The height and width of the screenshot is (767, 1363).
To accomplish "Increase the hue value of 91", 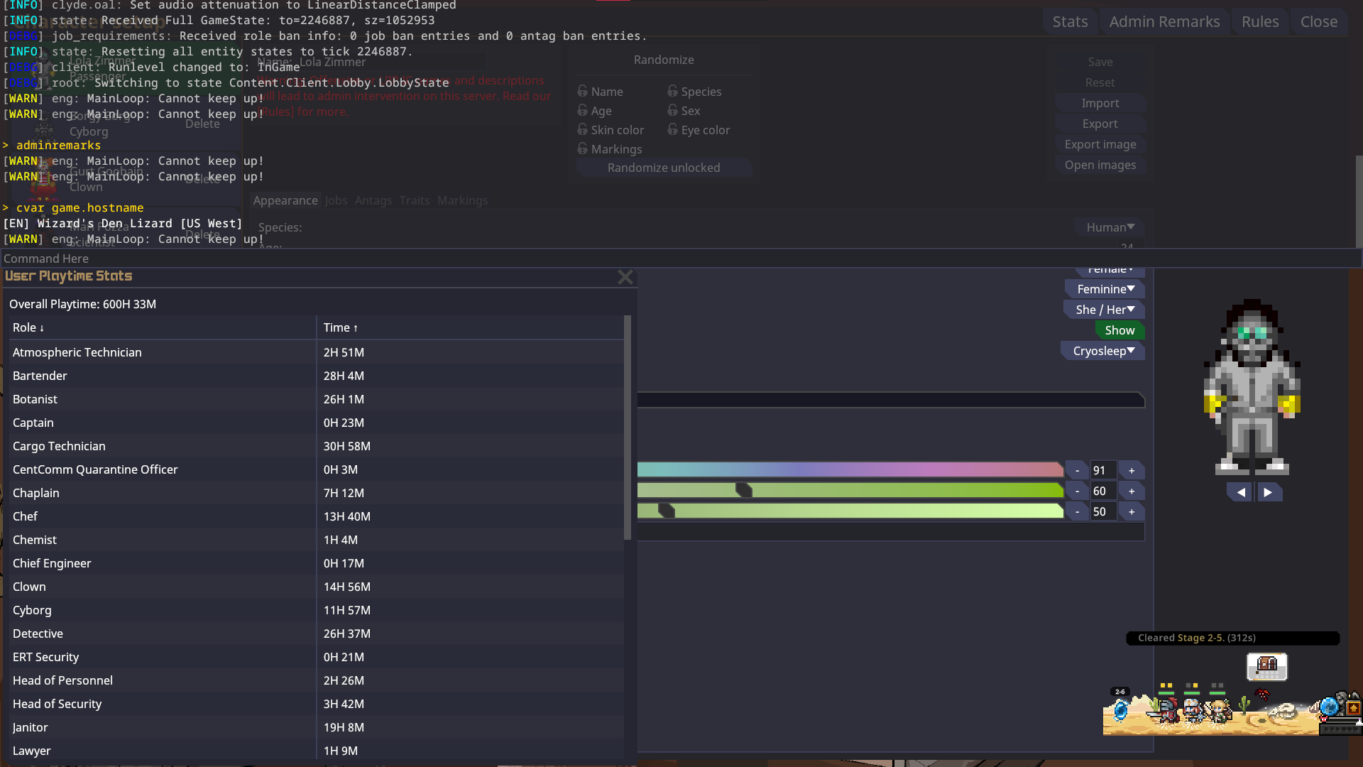I will point(1132,470).
